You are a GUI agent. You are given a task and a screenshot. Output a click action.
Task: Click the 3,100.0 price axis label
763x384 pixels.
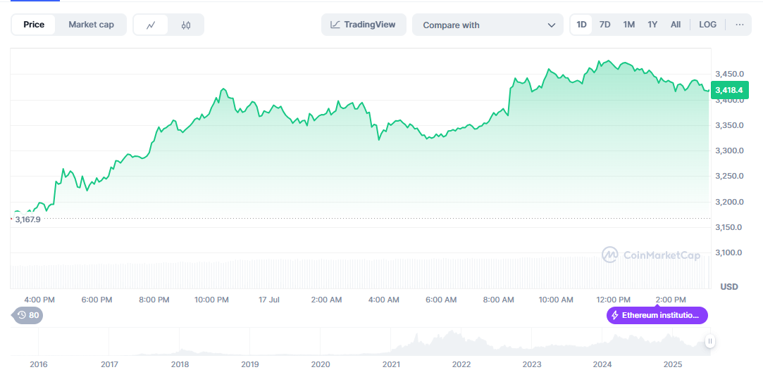[729, 252]
